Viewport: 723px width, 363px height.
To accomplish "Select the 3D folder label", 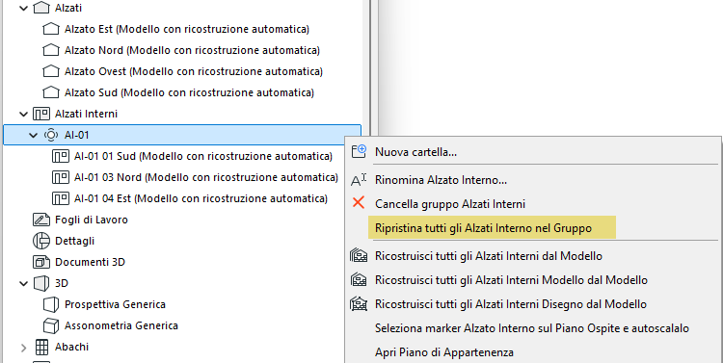I will pos(62,283).
